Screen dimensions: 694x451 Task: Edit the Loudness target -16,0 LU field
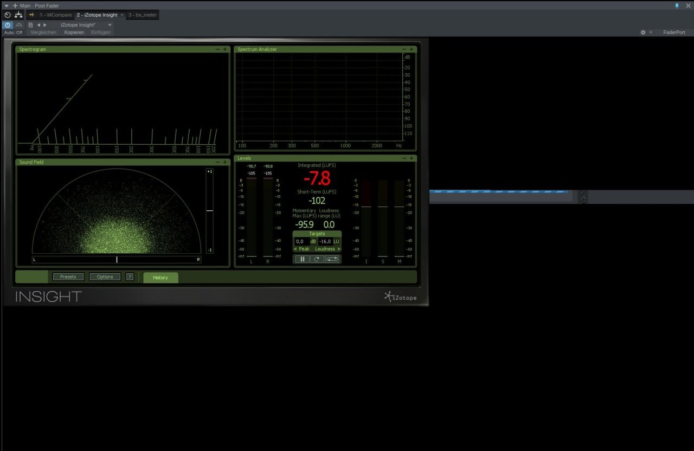click(x=325, y=242)
